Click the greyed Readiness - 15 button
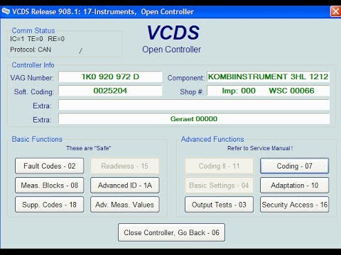 [x=125, y=166]
